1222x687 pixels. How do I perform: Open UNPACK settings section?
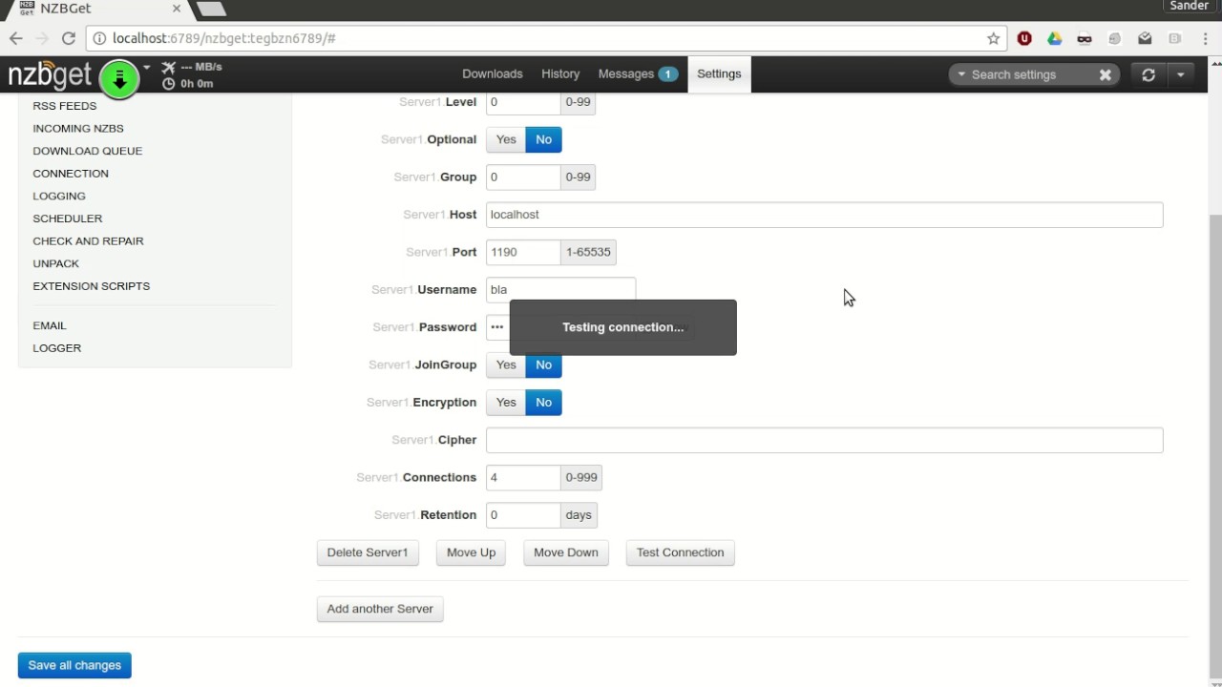[56, 263]
